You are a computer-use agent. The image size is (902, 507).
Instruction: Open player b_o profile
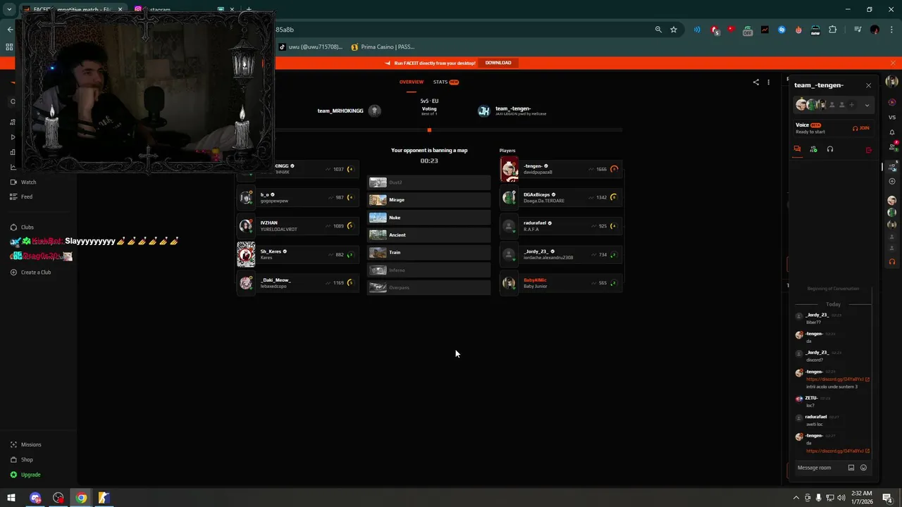(298, 197)
